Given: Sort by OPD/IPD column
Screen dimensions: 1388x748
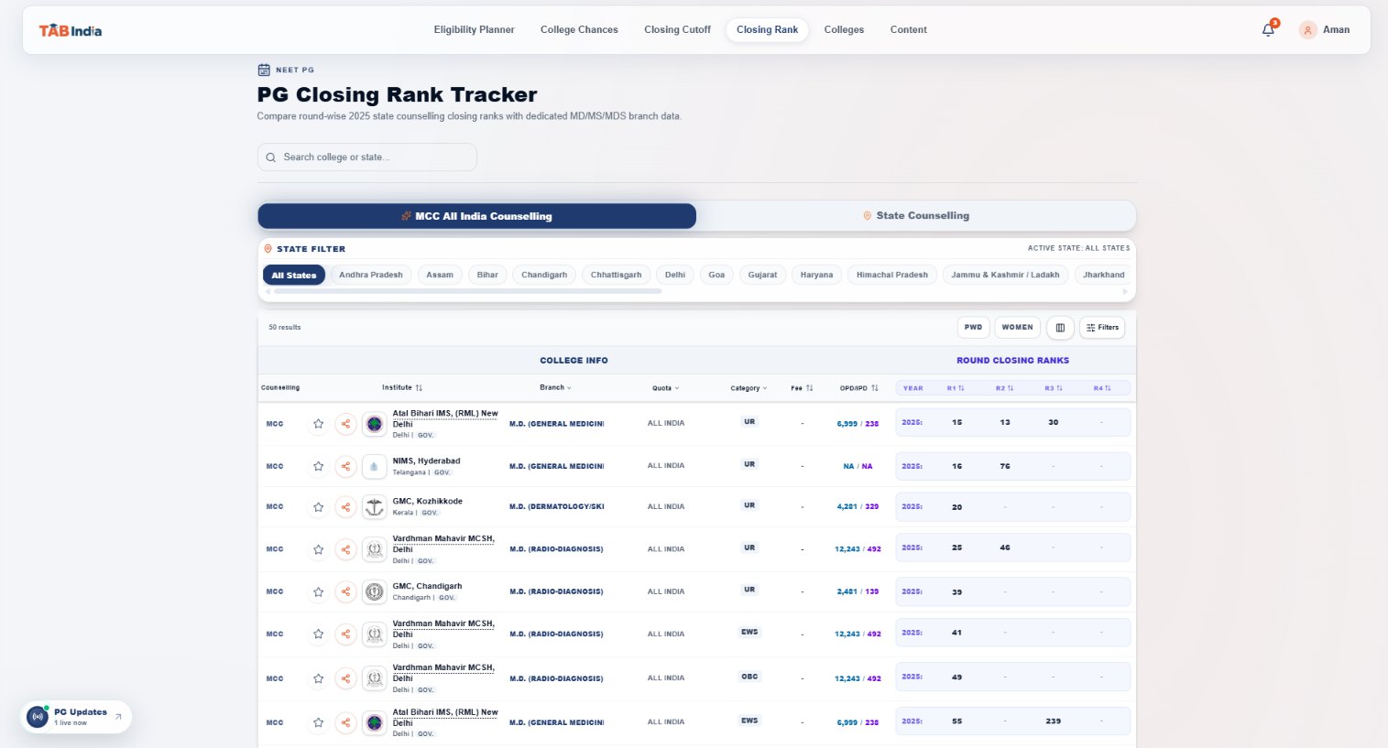Looking at the screenshot, I should point(858,388).
